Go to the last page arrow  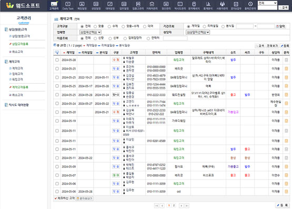[x=187, y=205]
